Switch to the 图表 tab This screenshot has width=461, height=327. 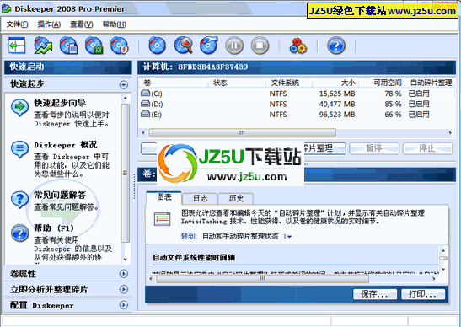164,197
